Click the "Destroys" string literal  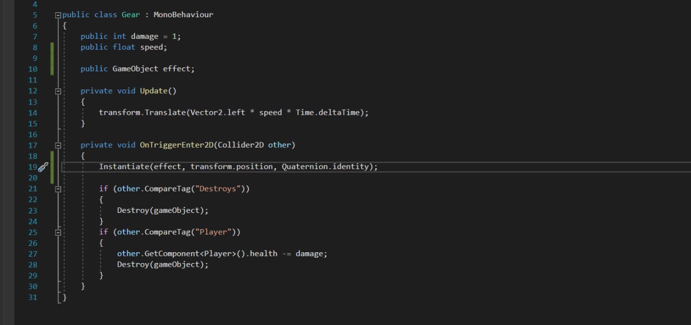pos(220,189)
